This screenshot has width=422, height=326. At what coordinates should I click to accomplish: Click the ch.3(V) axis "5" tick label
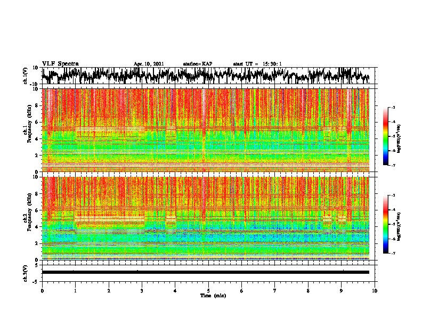click(37, 265)
